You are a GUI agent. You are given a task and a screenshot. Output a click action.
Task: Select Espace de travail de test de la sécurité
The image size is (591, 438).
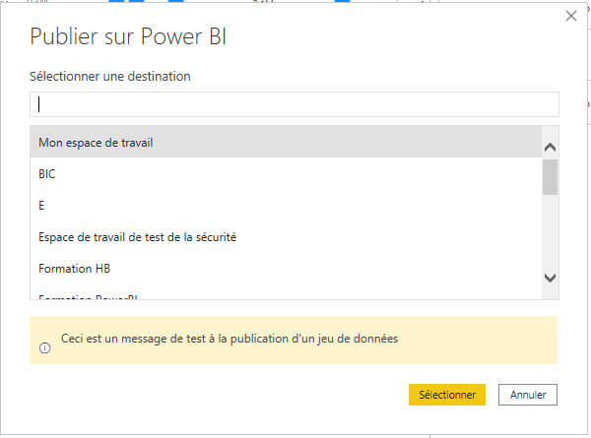[x=286, y=237]
